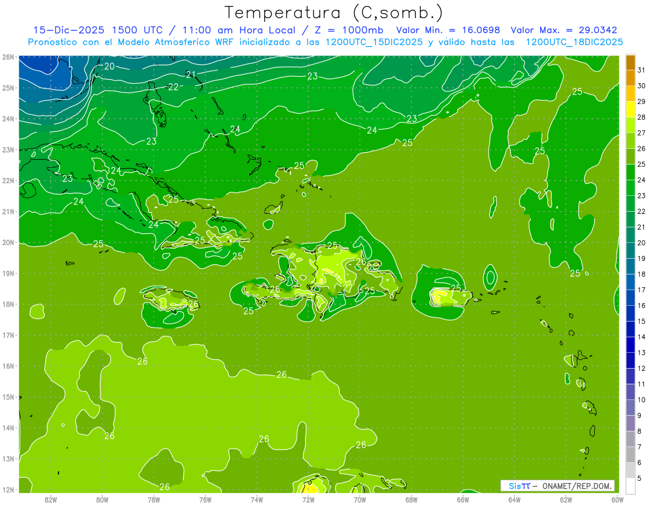
Task: Click the white bottom swatch of the color scale
Action: click(x=630, y=486)
